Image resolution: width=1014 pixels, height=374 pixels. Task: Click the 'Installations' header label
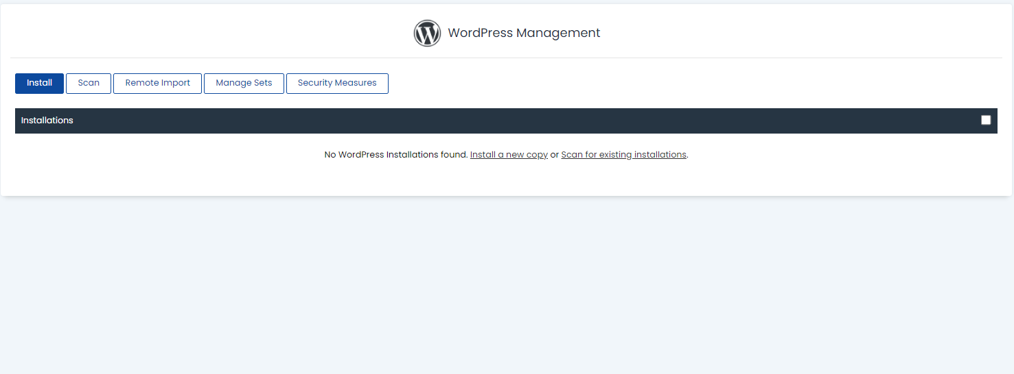tap(47, 121)
